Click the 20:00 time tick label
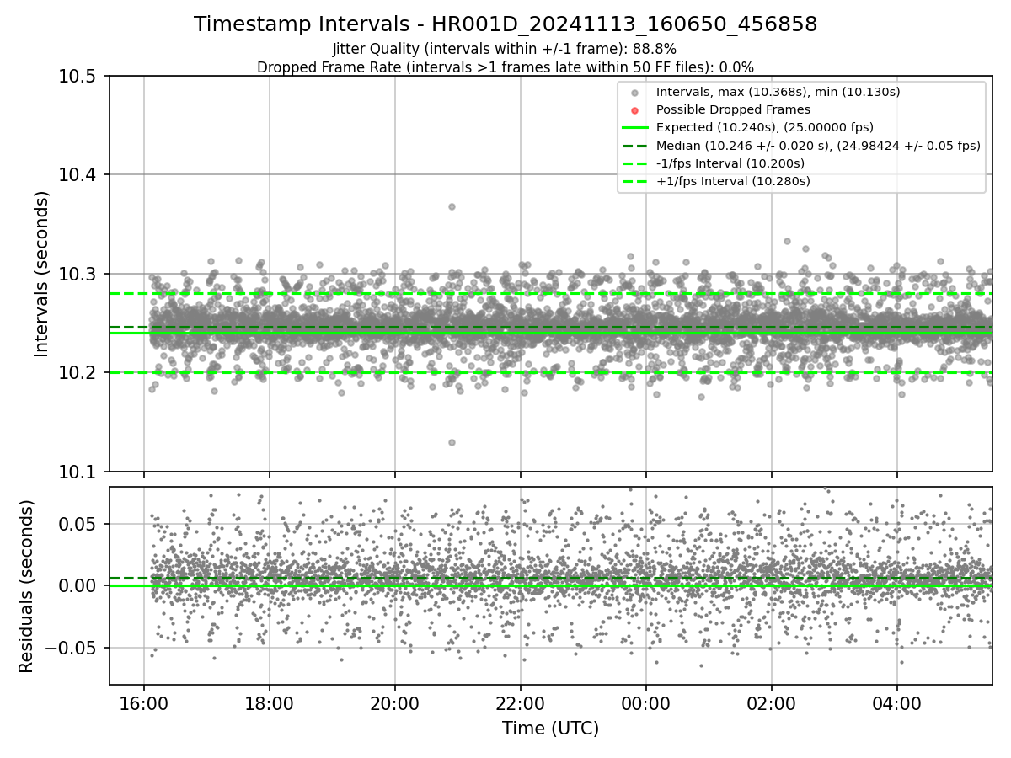Image resolution: width=1011 pixels, height=758 pixels. (x=395, y=702)
